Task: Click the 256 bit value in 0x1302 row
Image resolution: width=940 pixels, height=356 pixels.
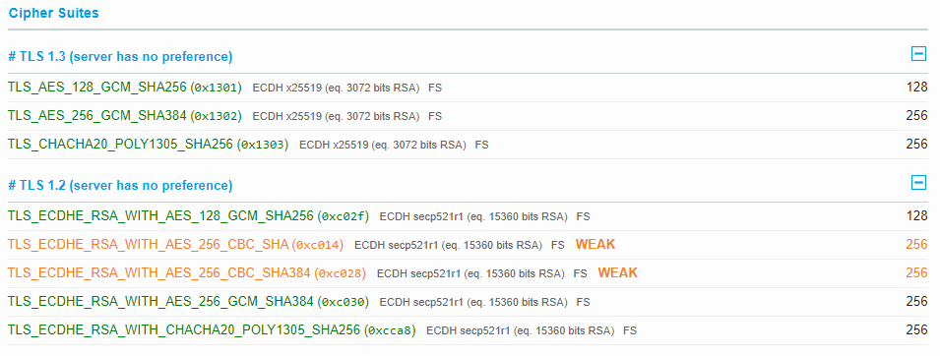Action: 916,116
